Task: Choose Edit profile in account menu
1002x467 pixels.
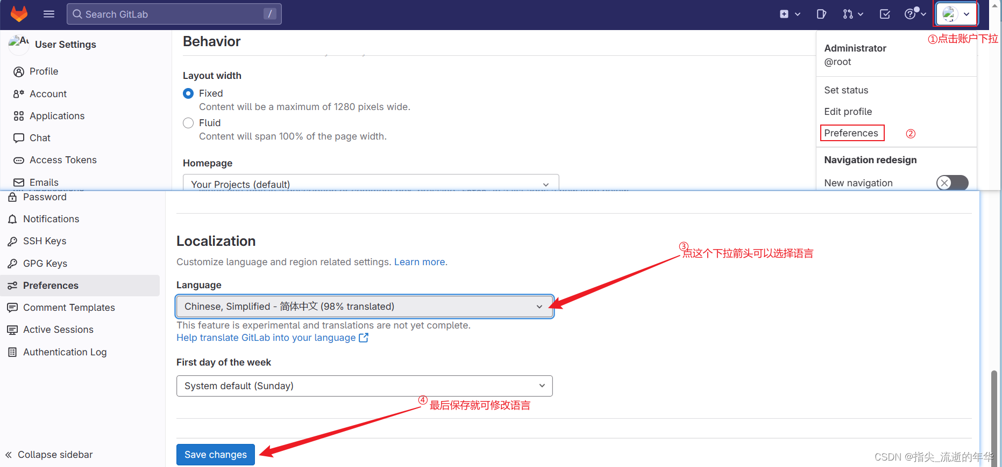Action: (x=848, y=112)
